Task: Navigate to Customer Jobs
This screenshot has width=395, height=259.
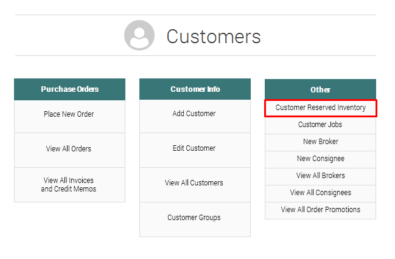Action: 320,125
